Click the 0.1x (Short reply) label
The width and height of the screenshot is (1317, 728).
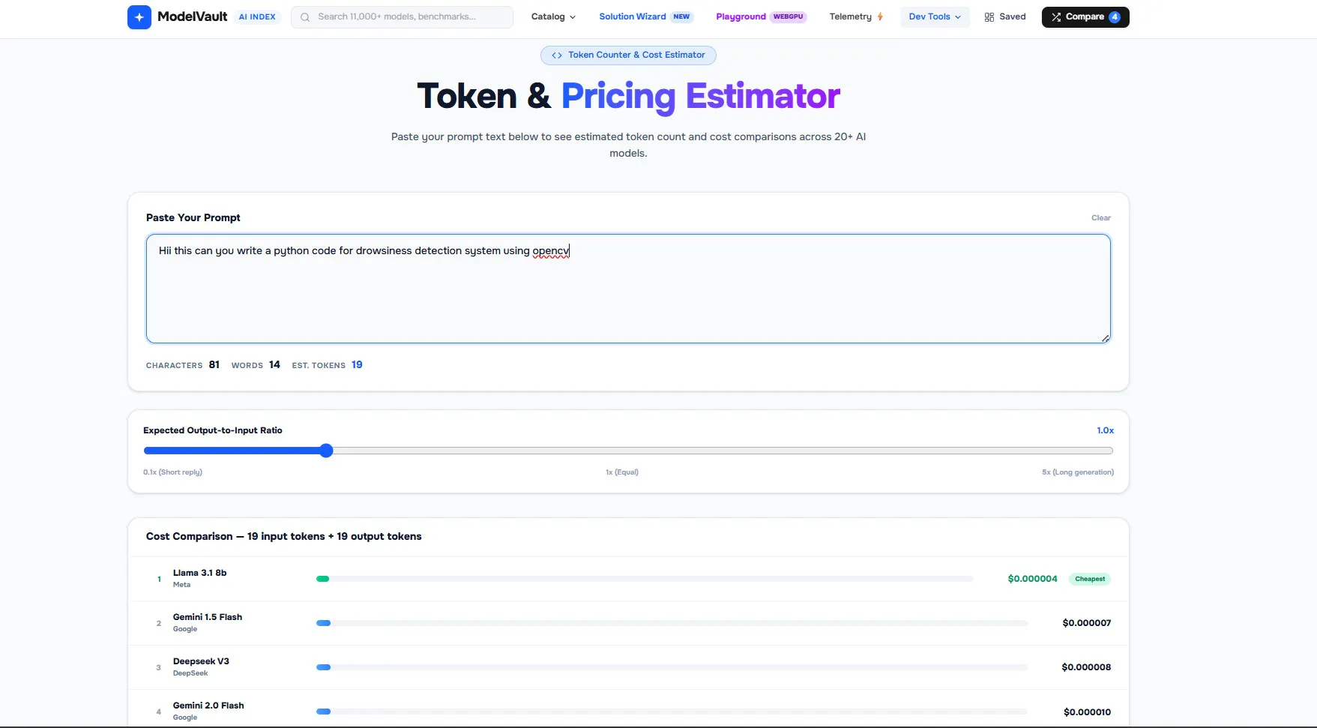(172, 472)
